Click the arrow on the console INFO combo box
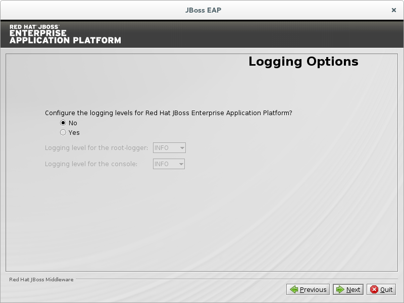Viewport: 404px width, 303px height. (181, 164)
